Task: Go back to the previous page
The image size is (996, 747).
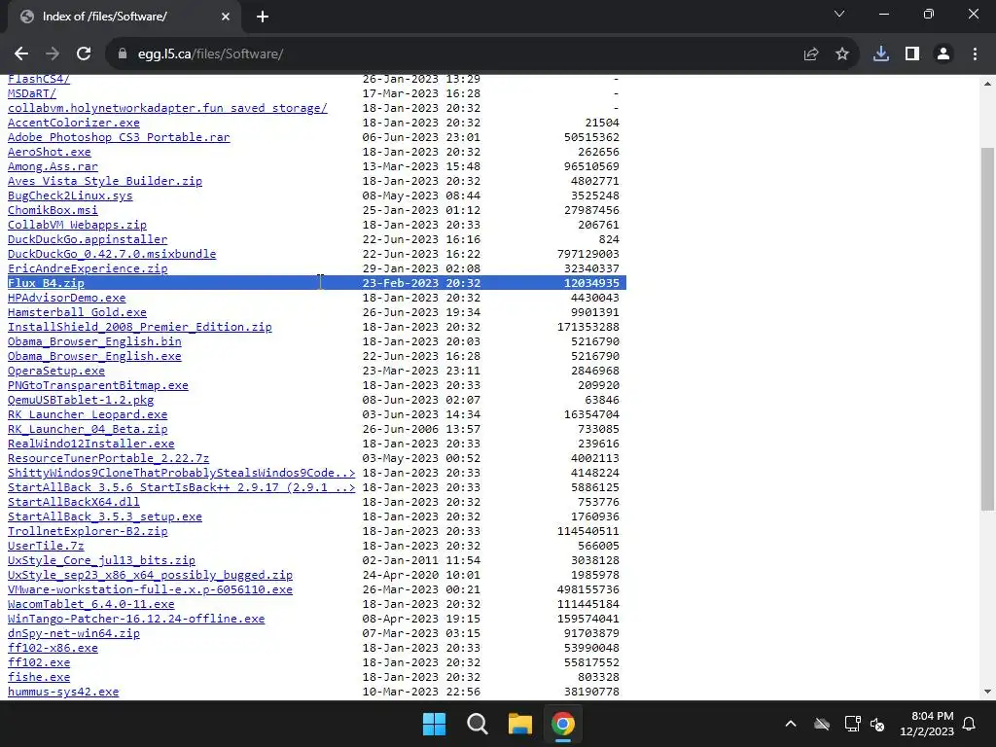Action: (21, 54)
